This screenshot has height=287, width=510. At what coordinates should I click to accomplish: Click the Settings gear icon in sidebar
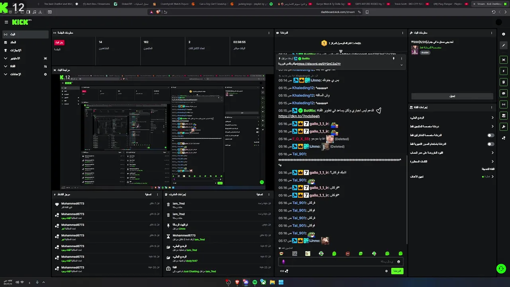(x=45, y=74)
